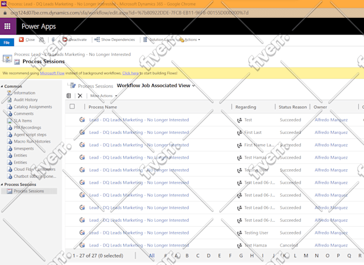364x265 pixels.
Task: Show Dependencies for this process
Action: 115,40
